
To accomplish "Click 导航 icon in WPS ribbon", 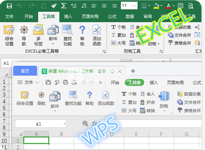I will tap(41, 95).
